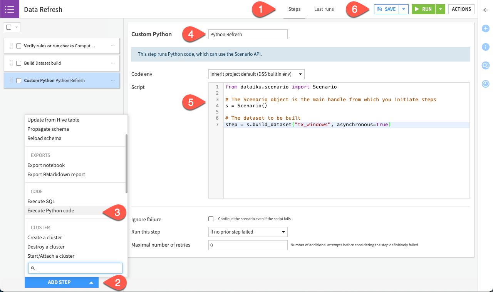The image size is (493, 292).
Task: Click script line 4 Scenario() assignment
Action: click(x=246, y=105)
